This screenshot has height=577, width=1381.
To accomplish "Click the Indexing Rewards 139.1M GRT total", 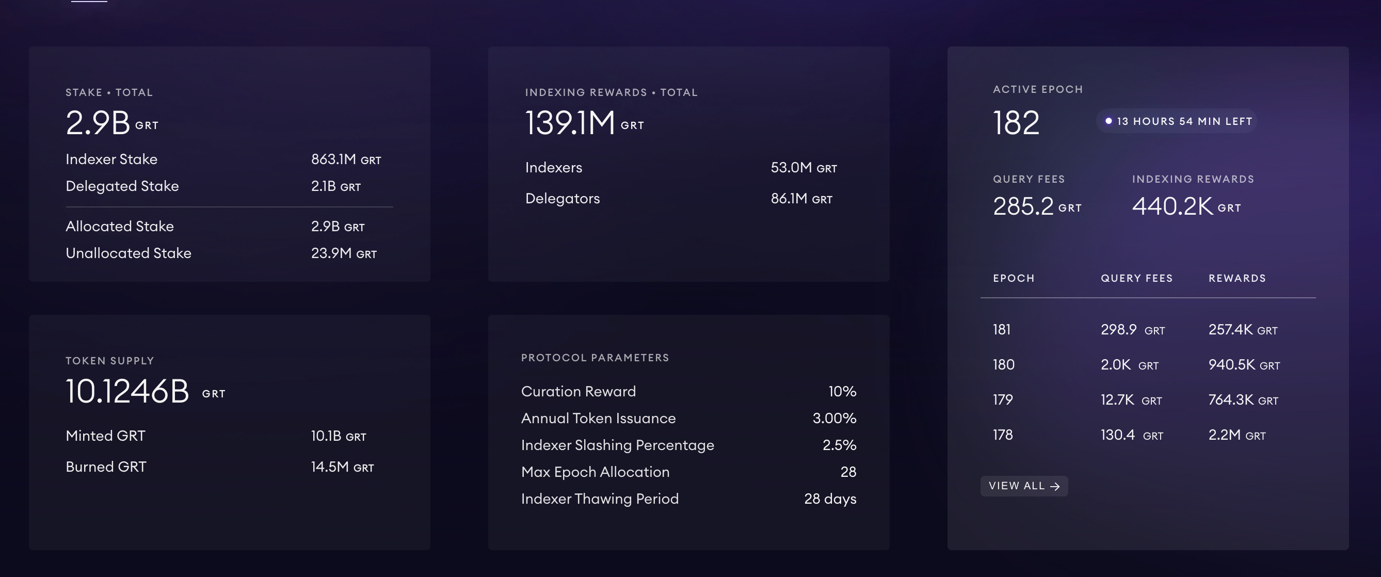I will (x=584, y=123).
